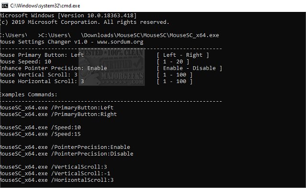The height and width of the screenshot is (188, 306).
Task: Click the MajorGeeks certified watermark logo
Action: (111, 67)
